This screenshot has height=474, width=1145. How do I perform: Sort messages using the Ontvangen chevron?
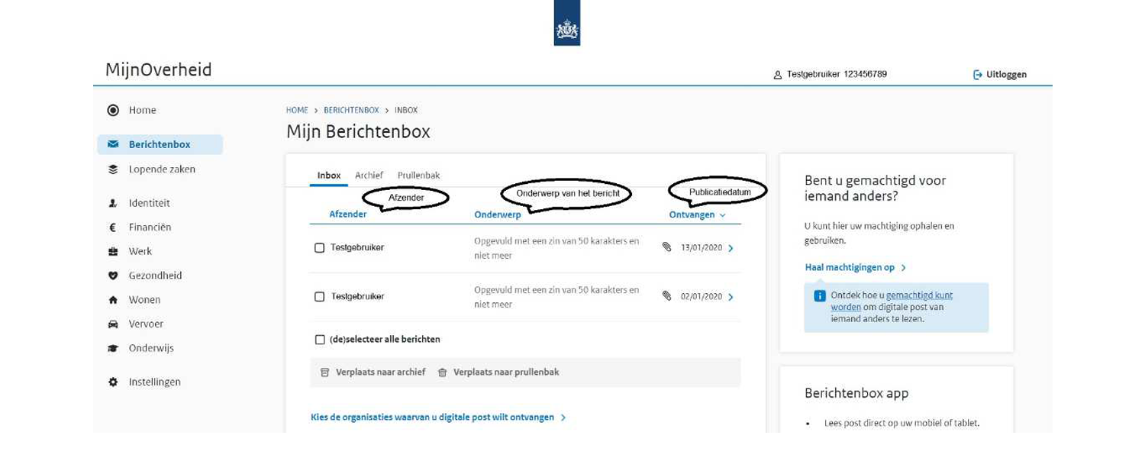pos(722,215)
